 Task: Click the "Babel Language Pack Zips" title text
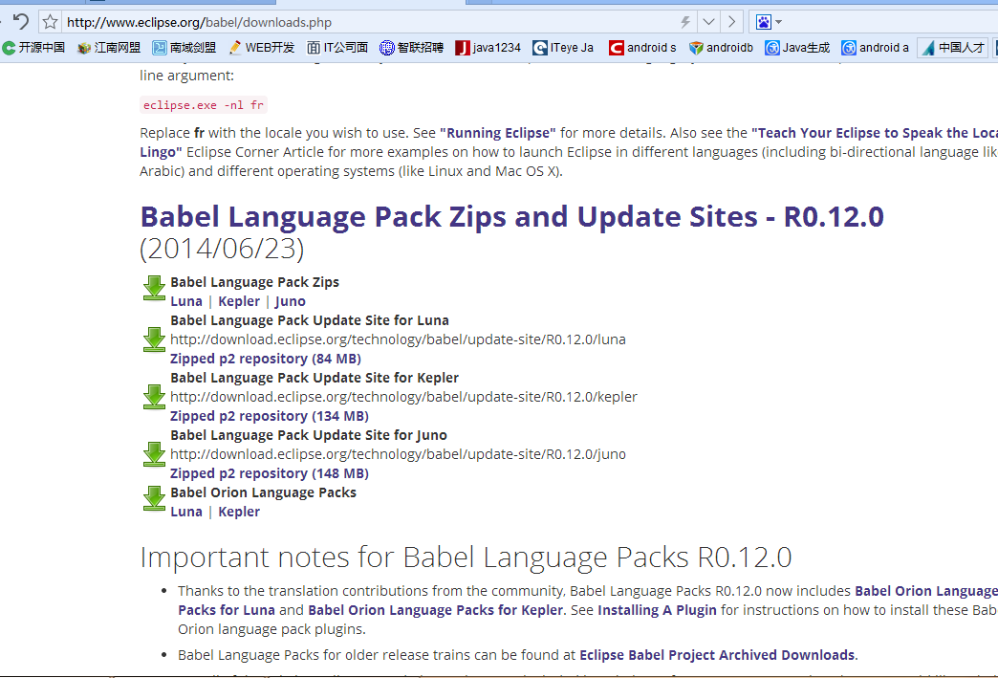pos(254,282)
